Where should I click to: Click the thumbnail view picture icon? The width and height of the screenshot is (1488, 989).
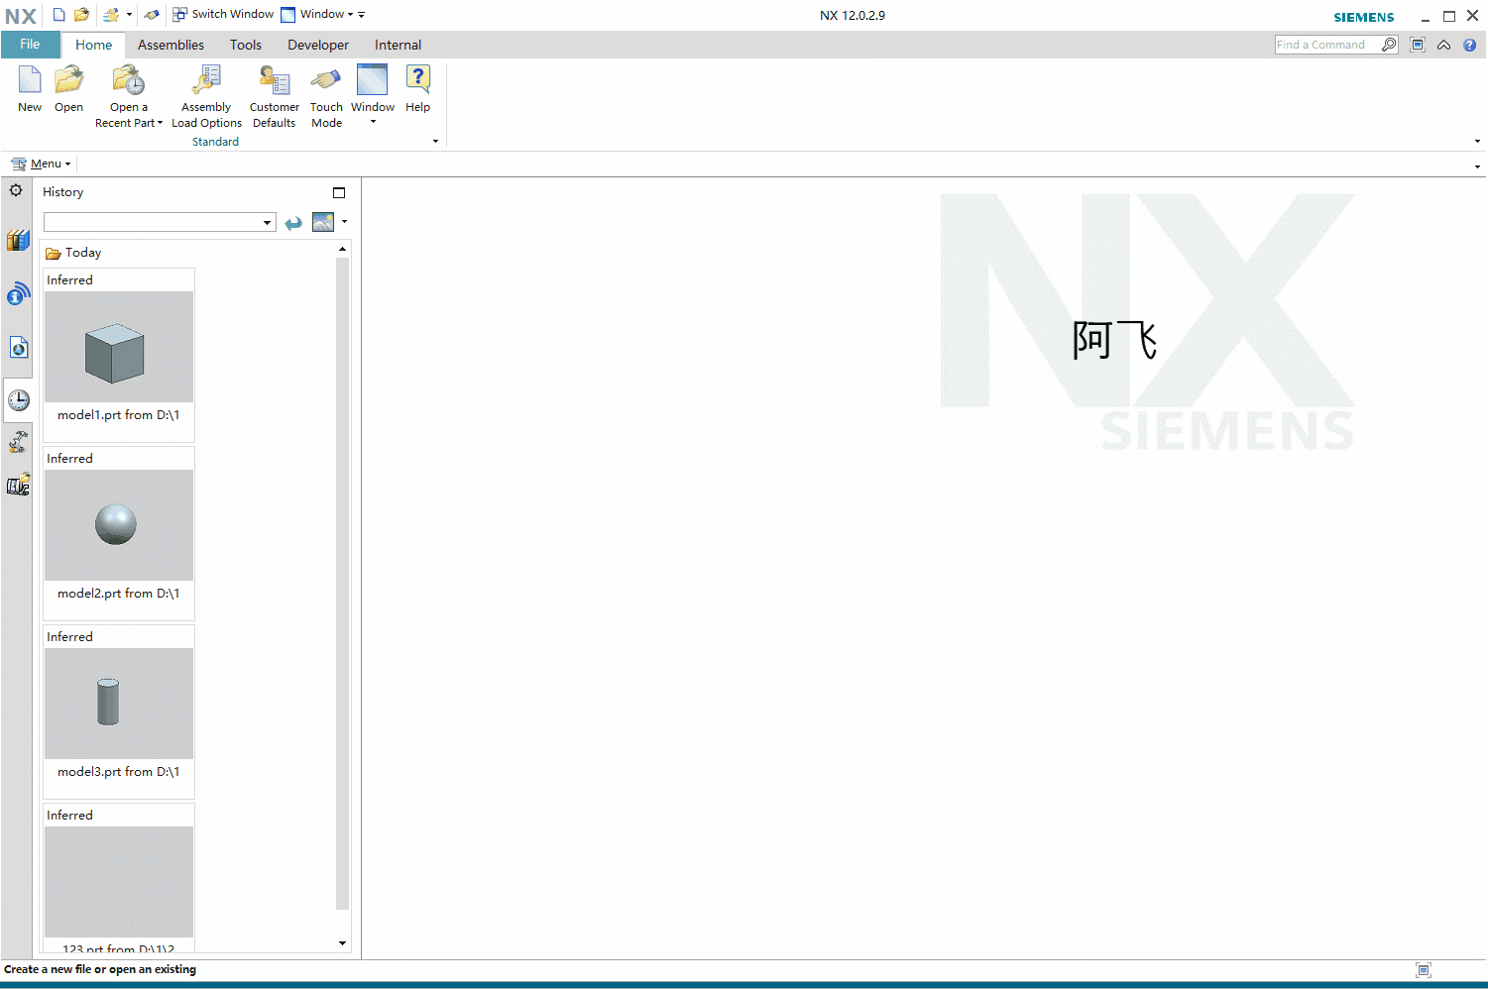[323, 222]
